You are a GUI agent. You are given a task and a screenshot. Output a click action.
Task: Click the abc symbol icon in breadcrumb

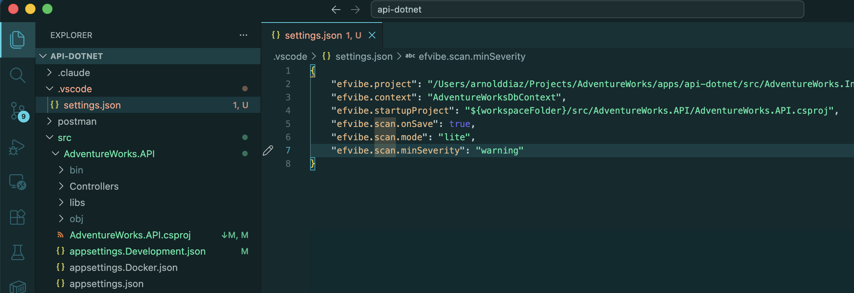[x=410, y=56]
